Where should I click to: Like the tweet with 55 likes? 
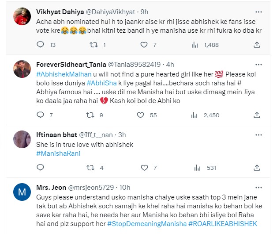click(x=141, y=115)
